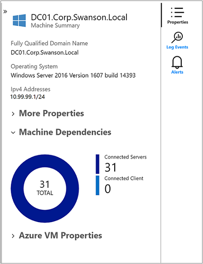Click the DC01.Corp.Swanson.Local title
Image resolution: width=203 pixels, height=264 pixels.
pos(79,17)
